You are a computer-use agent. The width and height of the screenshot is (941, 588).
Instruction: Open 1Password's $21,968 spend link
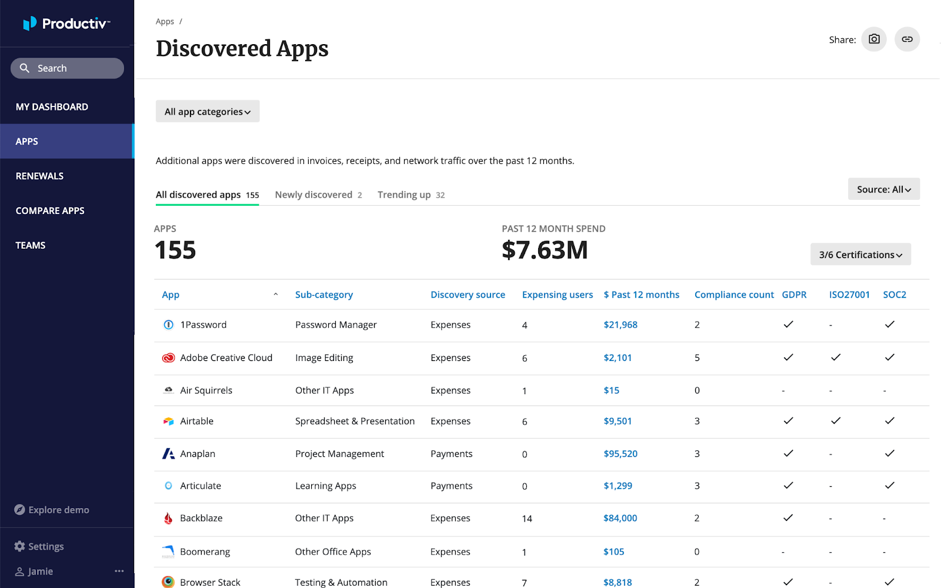point(620,324)
